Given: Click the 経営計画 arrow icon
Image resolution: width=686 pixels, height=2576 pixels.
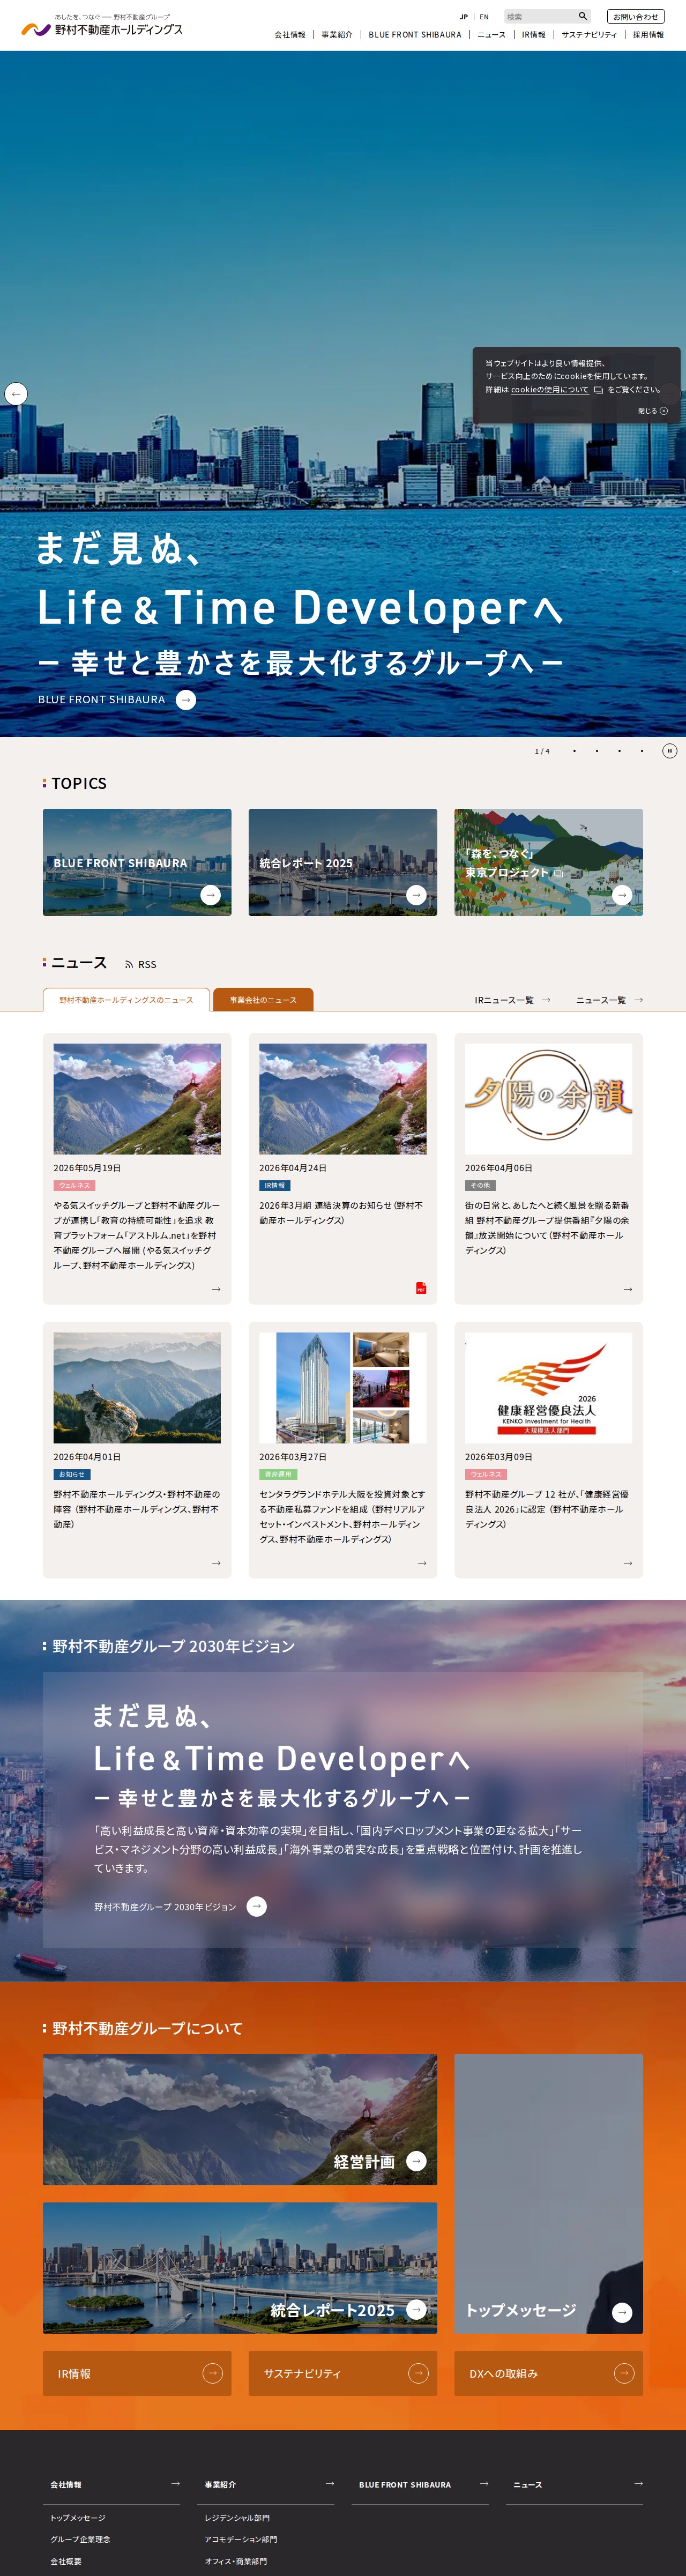Looking at the screenshot, I should click(x=417, y=2161).
